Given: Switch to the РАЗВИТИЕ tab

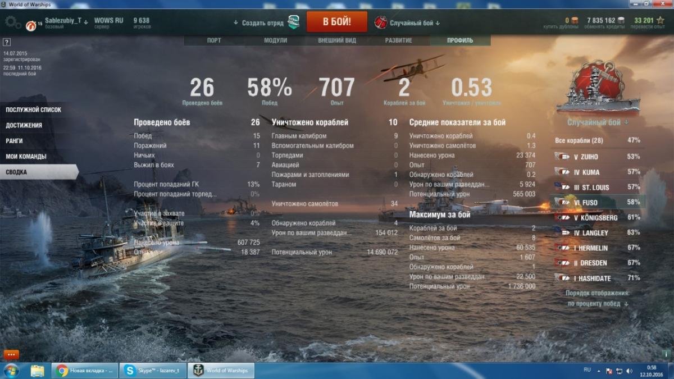Looking at the screenshot, I should point(399,40).
